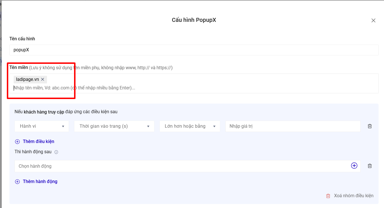Image resolution: width=384 pixels, height=208 pixels.
Task: Click the Nhập tên miền domain input
Action: 194,88
